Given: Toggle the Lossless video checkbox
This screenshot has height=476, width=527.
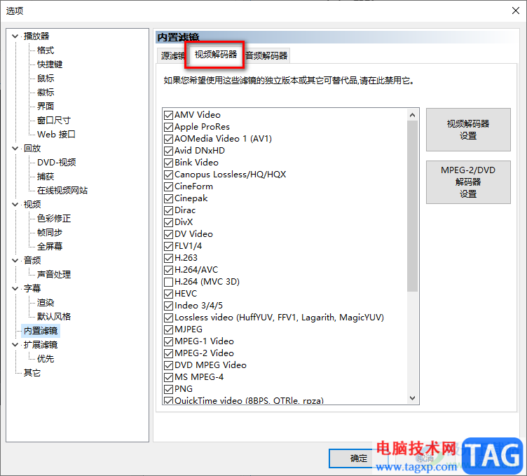Looking at the screenshot, I should [x=168, y=318].
